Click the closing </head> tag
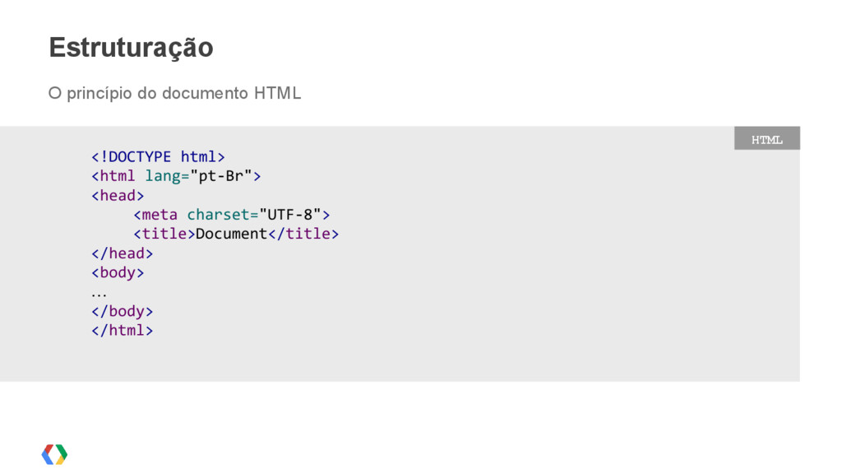 coord(123,253)
